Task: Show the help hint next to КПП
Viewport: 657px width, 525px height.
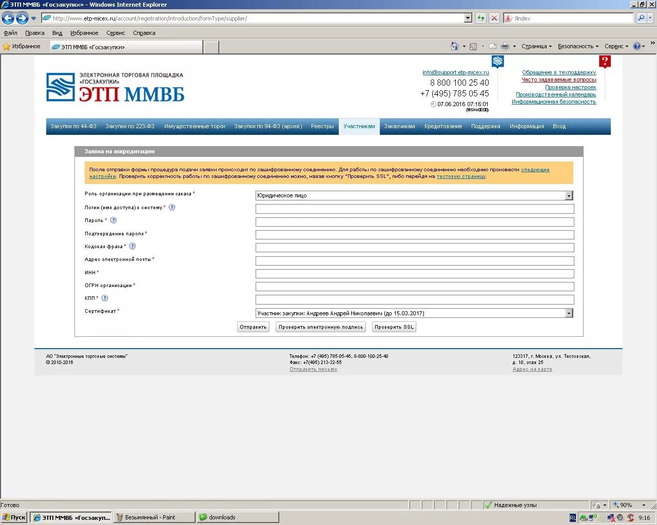Action: coord(105,298)
